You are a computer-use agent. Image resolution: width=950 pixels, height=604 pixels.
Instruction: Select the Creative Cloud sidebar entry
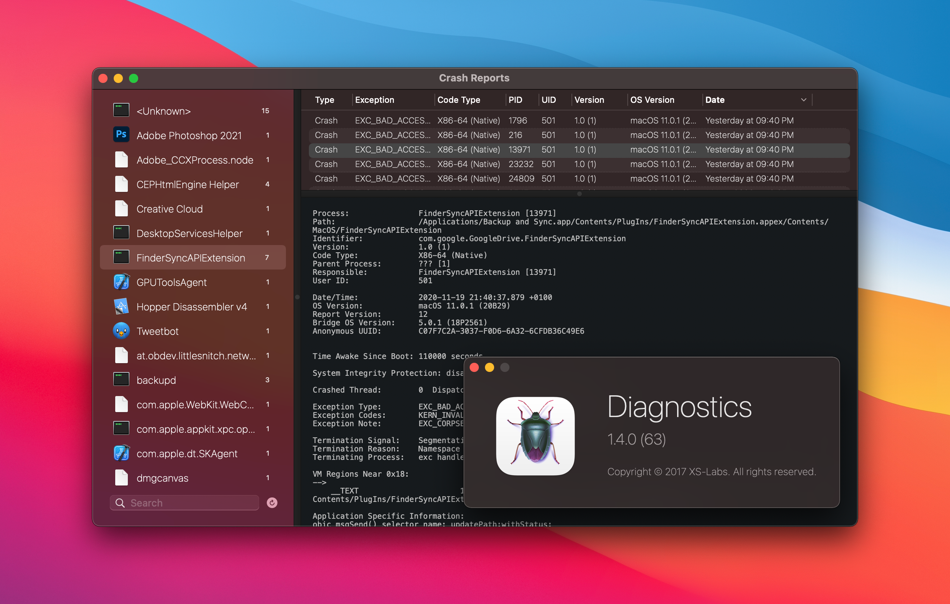coord(169,209)
